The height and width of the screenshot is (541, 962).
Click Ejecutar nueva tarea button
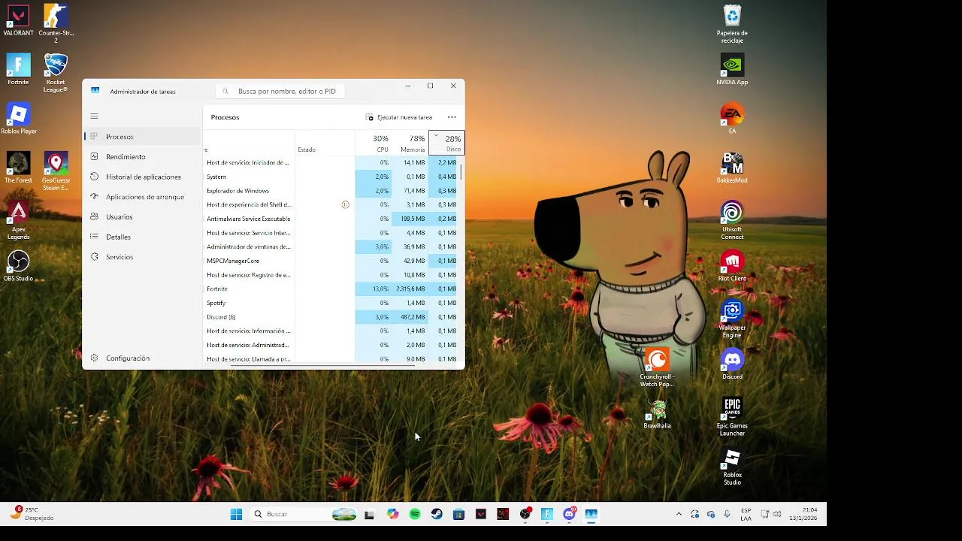[x=399, y=117]
